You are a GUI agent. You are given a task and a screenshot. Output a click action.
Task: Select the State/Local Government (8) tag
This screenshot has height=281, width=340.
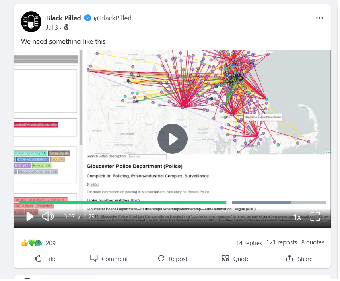[x=38, y=171]
